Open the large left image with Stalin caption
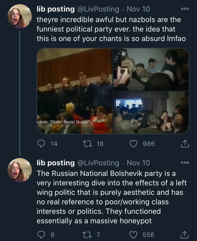 pyautogui.click(x=75, y=91)
